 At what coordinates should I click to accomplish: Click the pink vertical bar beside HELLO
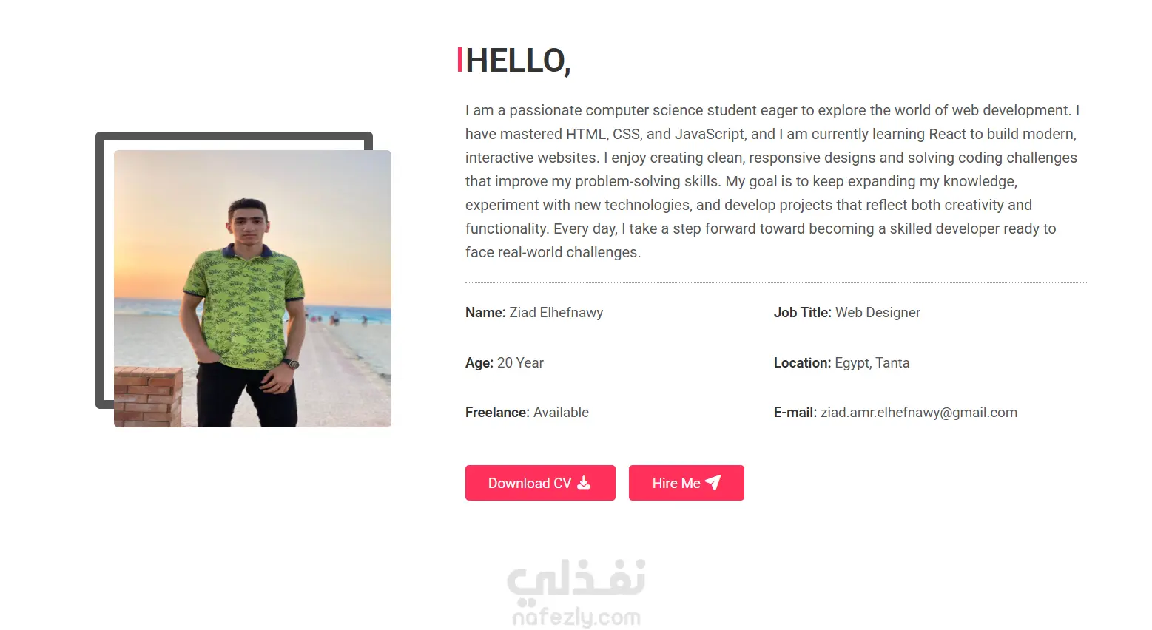click(459, 60)
